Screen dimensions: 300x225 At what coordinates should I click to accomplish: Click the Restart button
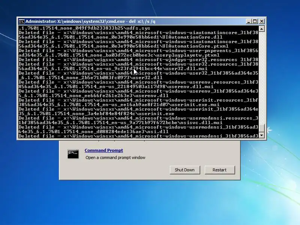(x=220, y=170)
